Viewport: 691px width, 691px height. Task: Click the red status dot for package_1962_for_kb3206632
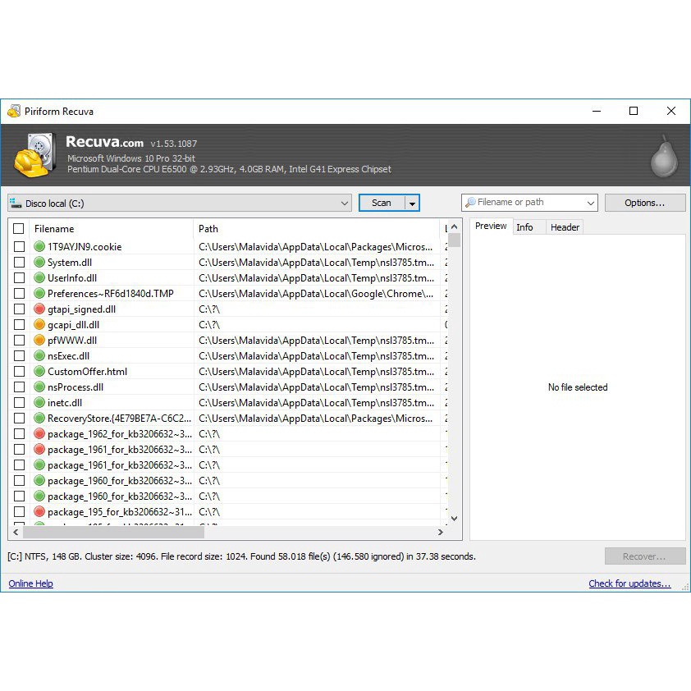click(39, 433)
